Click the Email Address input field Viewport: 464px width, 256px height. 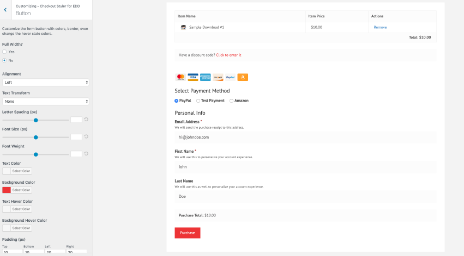(x=305, y=137)
